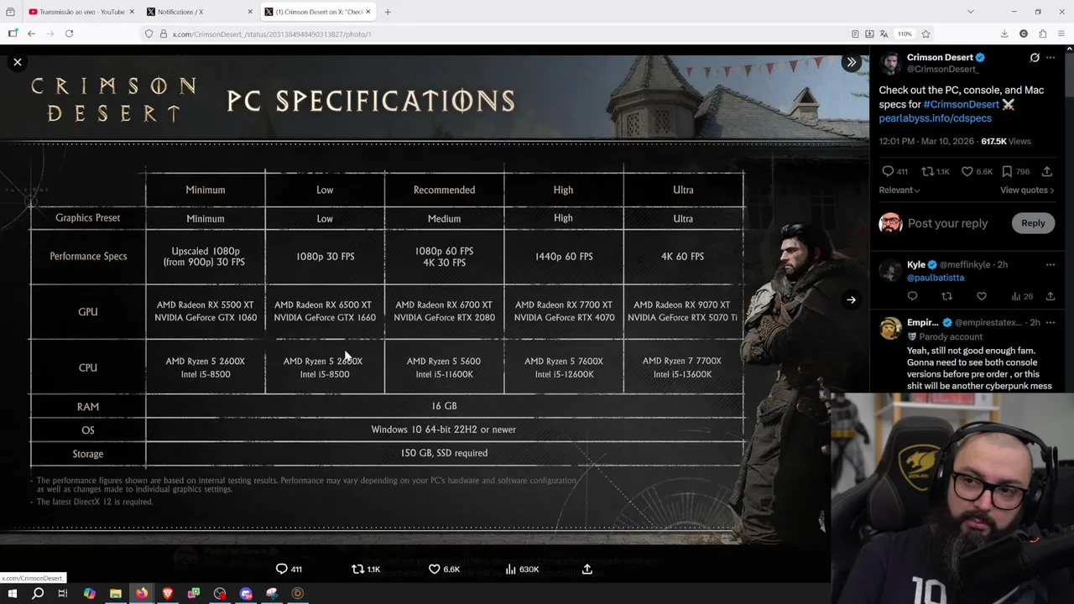Screen dimensions: 1074x604
Task: Open the site shield tracking protection icon
Action: coord(149,34)
